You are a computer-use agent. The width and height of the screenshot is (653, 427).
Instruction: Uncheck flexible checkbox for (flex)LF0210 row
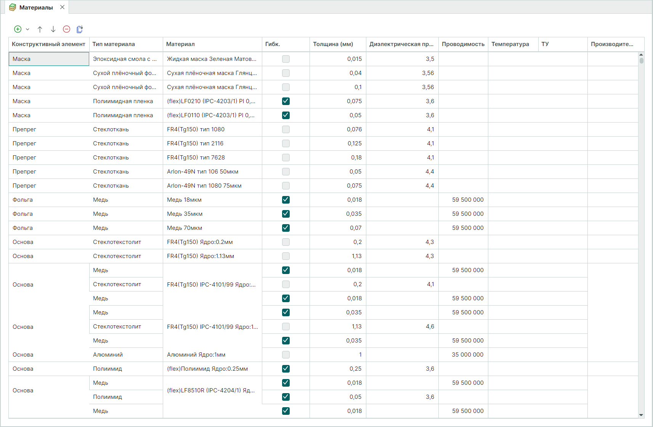(286, 101)
